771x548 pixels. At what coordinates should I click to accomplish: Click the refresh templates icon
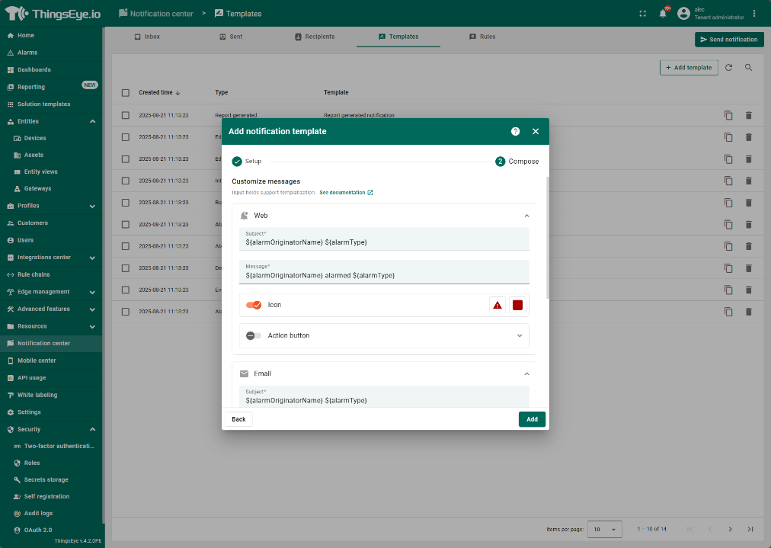728,68
